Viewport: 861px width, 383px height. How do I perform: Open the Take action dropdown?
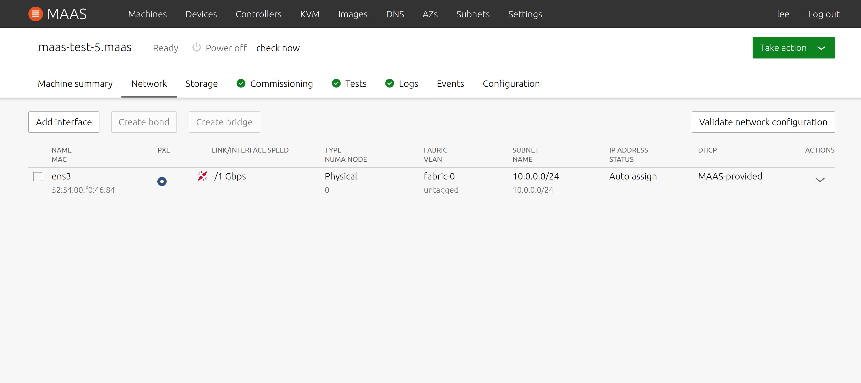pos(793,48)
